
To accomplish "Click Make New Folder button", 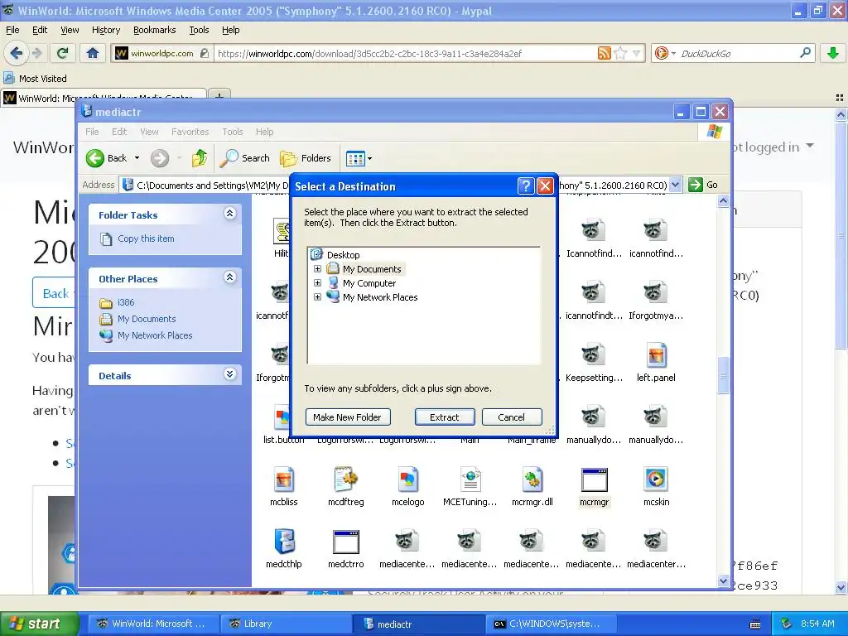I will click(x=347, y=417).
